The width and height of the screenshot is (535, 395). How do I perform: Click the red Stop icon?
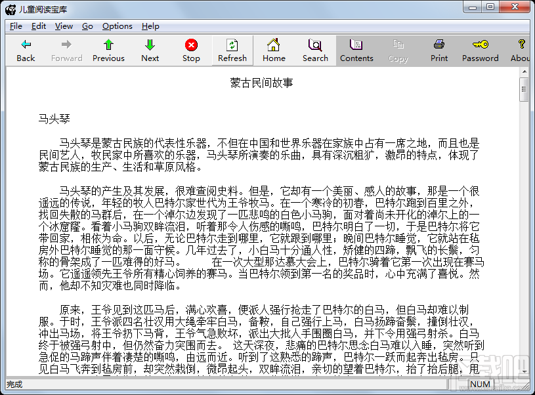click(x=191, y=45)
